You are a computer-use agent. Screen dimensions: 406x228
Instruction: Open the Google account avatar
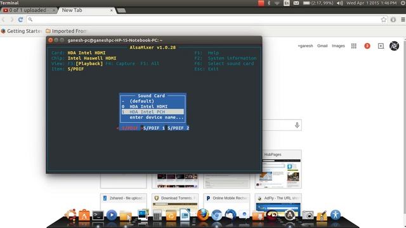coord(394,46)
